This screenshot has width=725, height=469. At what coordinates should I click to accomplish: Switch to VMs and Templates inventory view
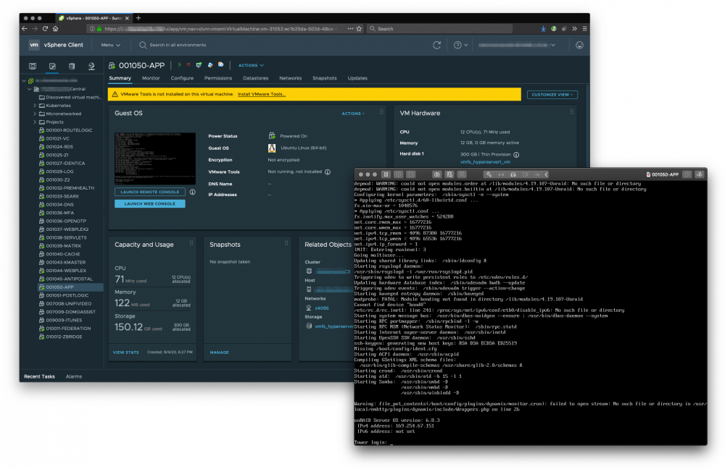tap(52, 67)
